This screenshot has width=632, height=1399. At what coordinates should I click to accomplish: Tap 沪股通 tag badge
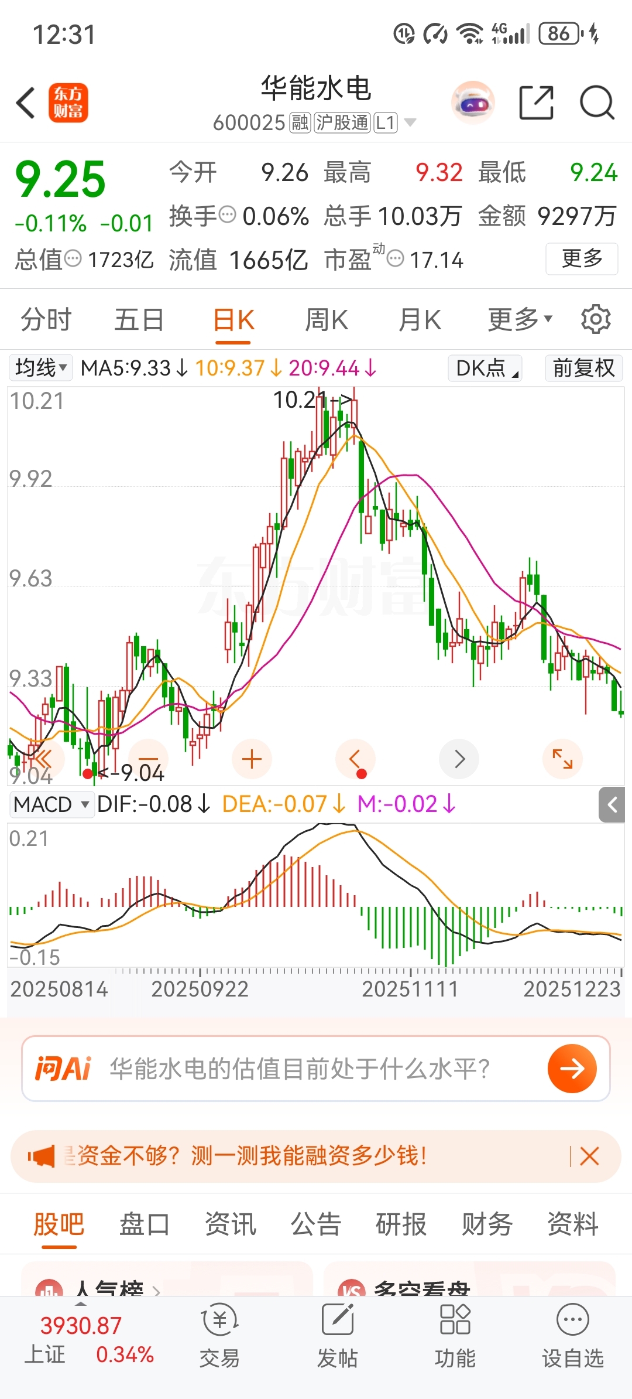[342, 122]
